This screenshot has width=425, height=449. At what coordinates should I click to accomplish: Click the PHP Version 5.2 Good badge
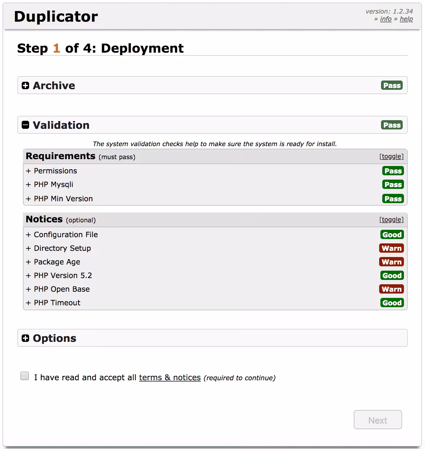(392, 276)
